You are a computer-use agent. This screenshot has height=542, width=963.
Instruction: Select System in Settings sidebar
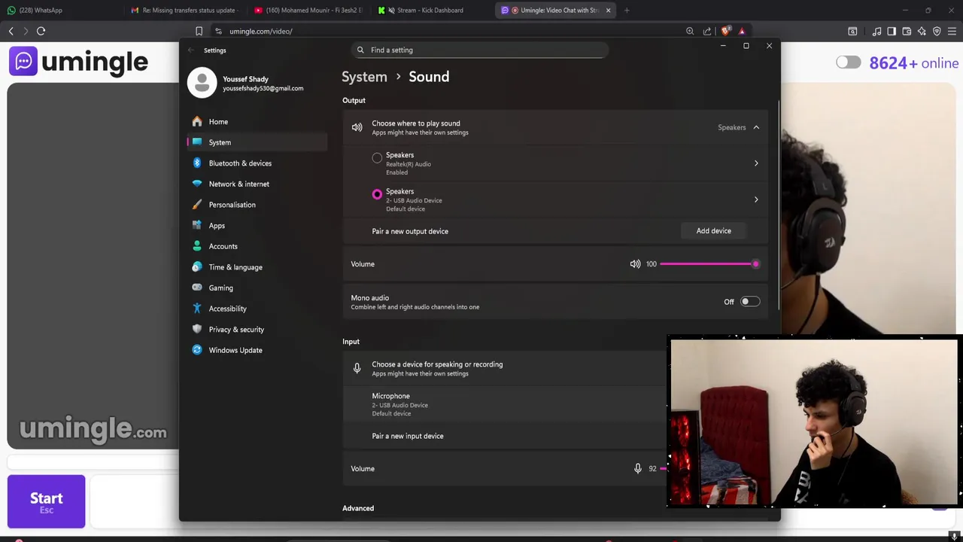[x=257, y=142]
